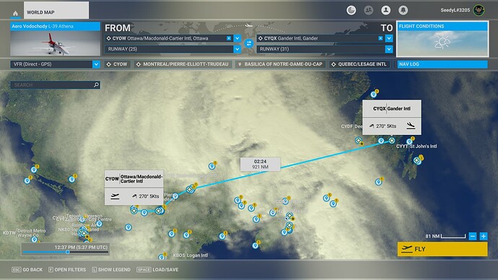Click the Toronto Pearson airport label
The image size is (498, 280).
pos(84,216)
